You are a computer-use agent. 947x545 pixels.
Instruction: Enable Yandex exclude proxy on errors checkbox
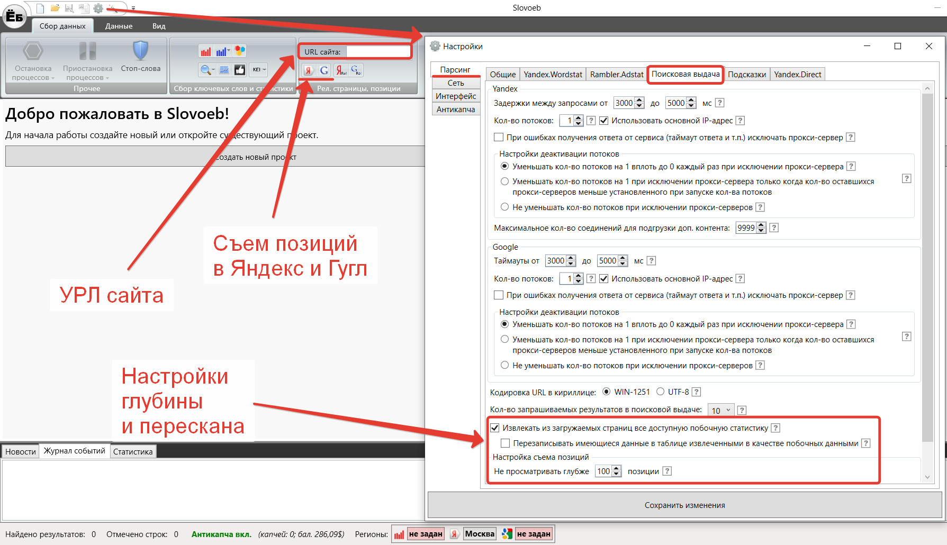click(498, 137)
